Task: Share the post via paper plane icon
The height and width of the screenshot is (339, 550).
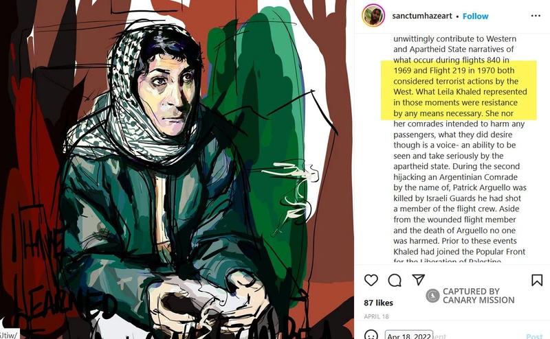Action: [419, 279]
